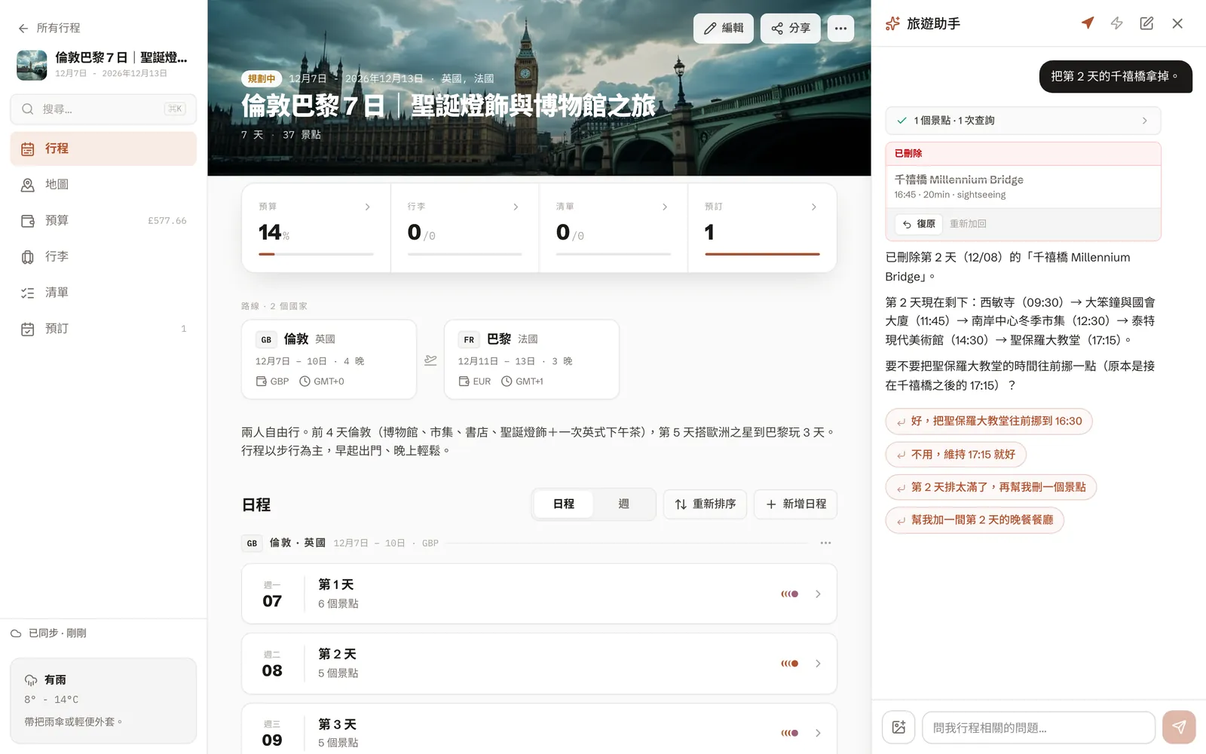Image resolution: width=1206 pixels, height=754 pixels.
Task: Click the activity dots on 第 2 天
Action: [x=790, y=664]
